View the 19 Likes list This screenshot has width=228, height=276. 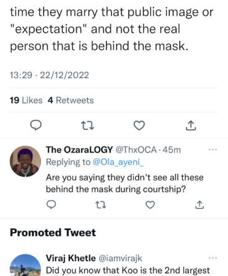click(x=26, y=100)
